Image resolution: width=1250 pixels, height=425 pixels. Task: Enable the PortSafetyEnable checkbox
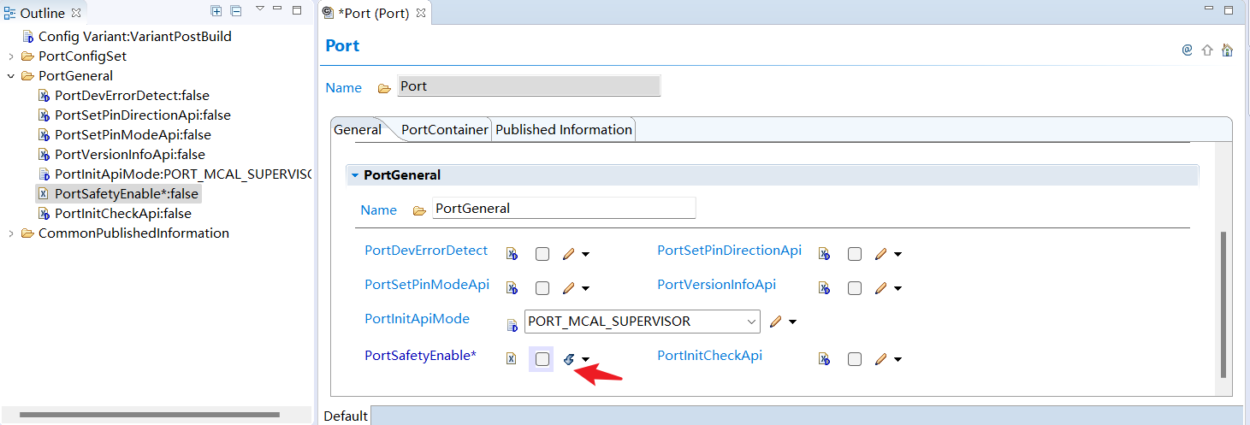(x=542, y=359)
